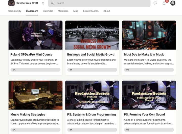This screenshot has height=134, width=182.
Task: Switch to the Map tab
Action: pyautogui.click(x=76, y=11)
